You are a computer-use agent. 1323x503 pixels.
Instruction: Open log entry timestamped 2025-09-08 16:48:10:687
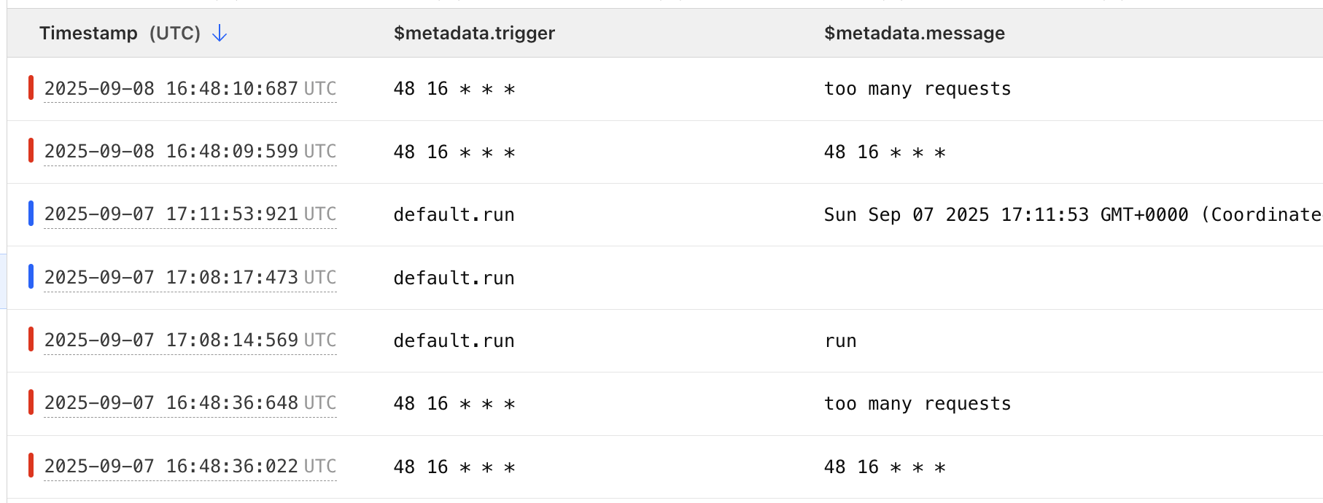tap(190, 89)
